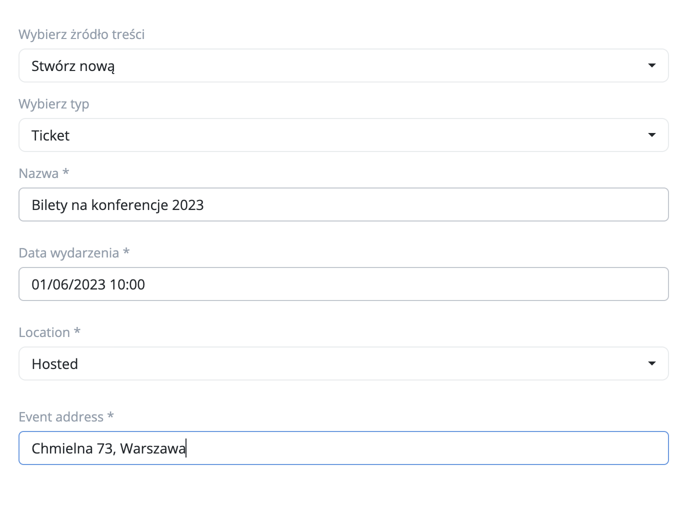Click the caret arrow beside "Ticket"
Screen dimensions: 693x507
click(651, 135)
